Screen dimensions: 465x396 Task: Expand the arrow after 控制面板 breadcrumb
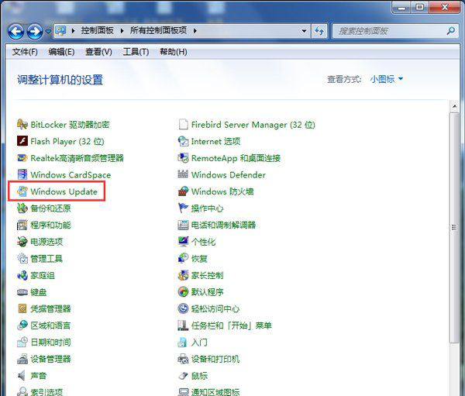click(x=122, y=31)
